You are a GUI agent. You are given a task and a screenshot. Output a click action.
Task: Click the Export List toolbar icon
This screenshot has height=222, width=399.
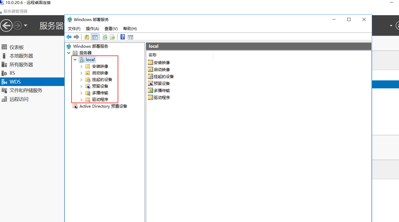pyautogui.click(x=112, y=37)
